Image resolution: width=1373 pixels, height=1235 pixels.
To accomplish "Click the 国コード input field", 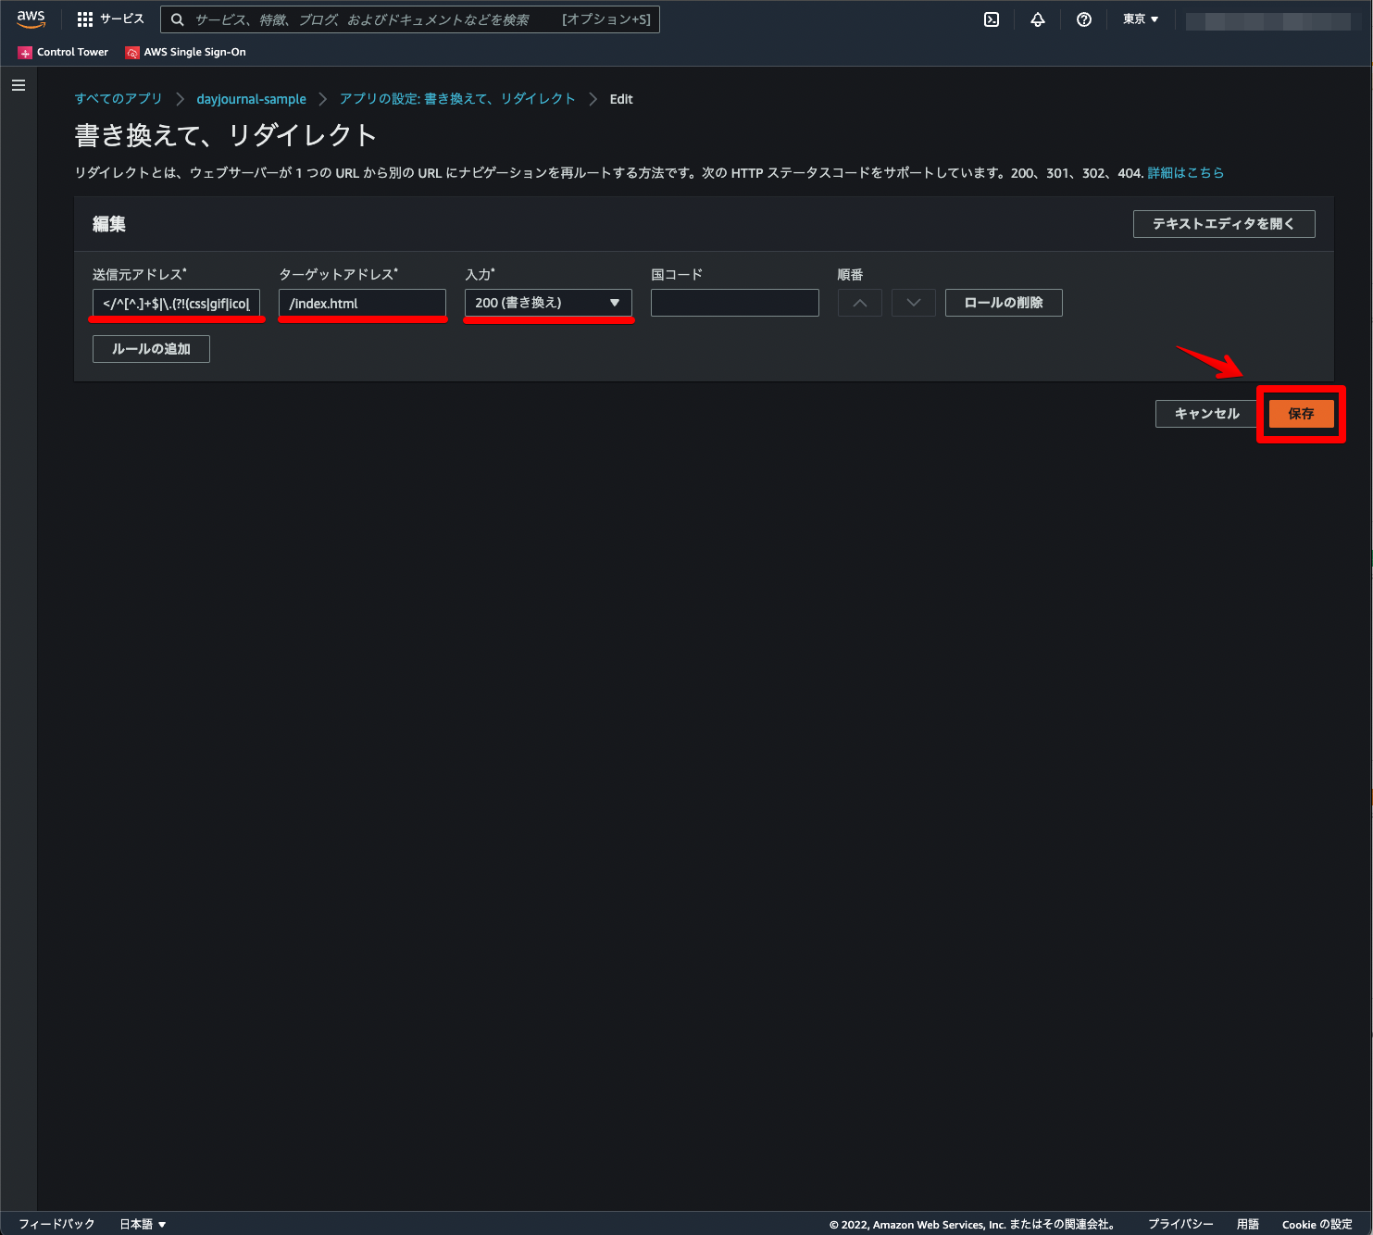I will (x=734, y=303).
